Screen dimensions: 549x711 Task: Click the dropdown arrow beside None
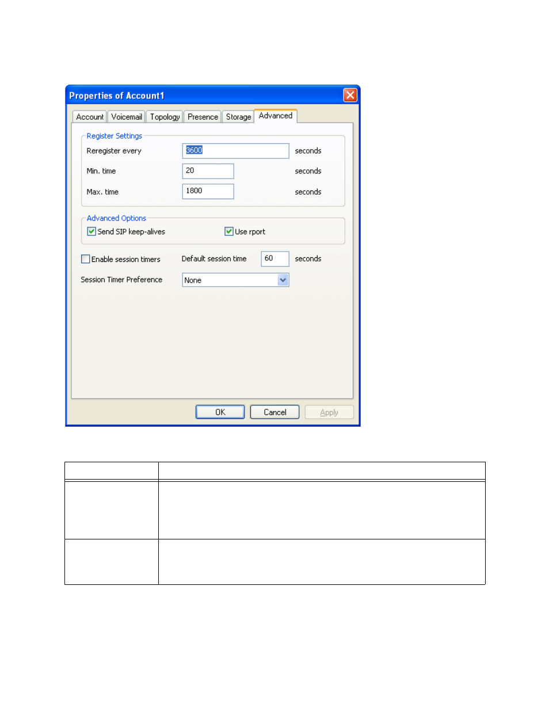(x=283, y=280)
